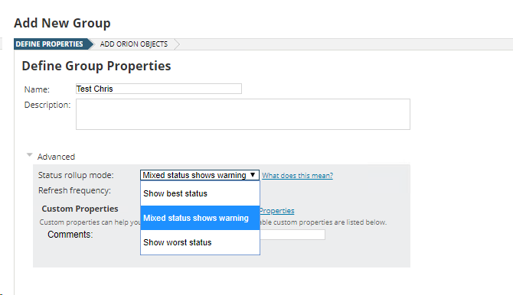The height and width of the screenshot is (295, 513).
Task: Switch to the Define Properties step
Action: pos(50,44)
